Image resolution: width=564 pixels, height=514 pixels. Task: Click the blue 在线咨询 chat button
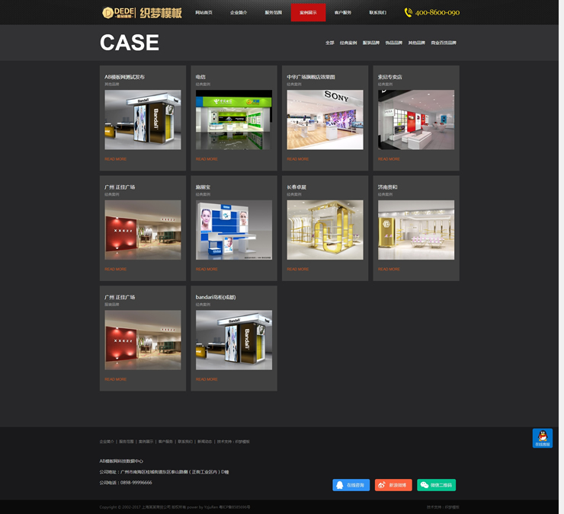(351, 485)
